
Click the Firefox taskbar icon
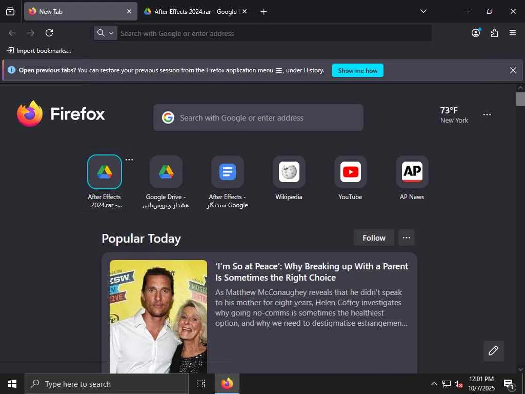[x=227, y=384]
